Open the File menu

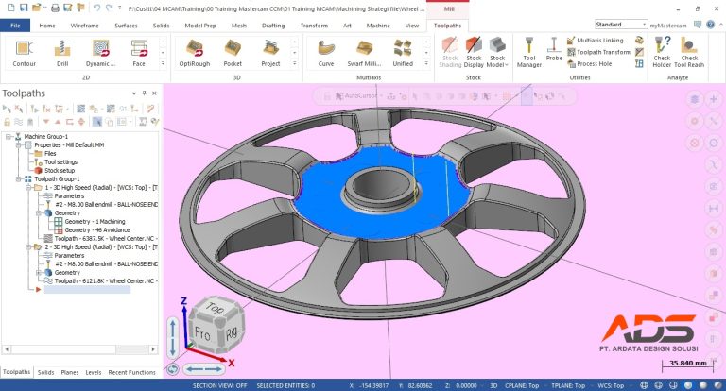[x=15, y=25]
